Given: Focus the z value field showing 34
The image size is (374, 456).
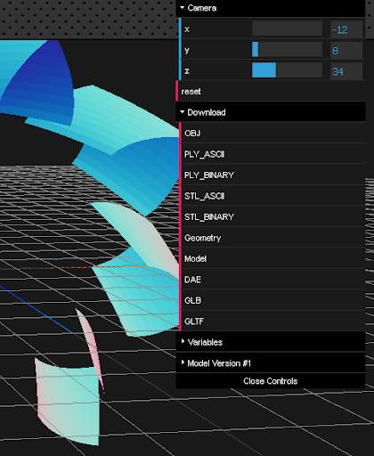Looking at the screenshot, I should click(x=346, y=71).
